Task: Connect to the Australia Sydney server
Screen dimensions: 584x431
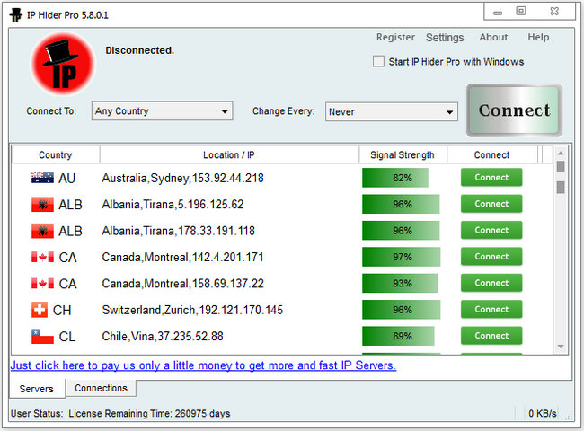Action: coord(491,178)
